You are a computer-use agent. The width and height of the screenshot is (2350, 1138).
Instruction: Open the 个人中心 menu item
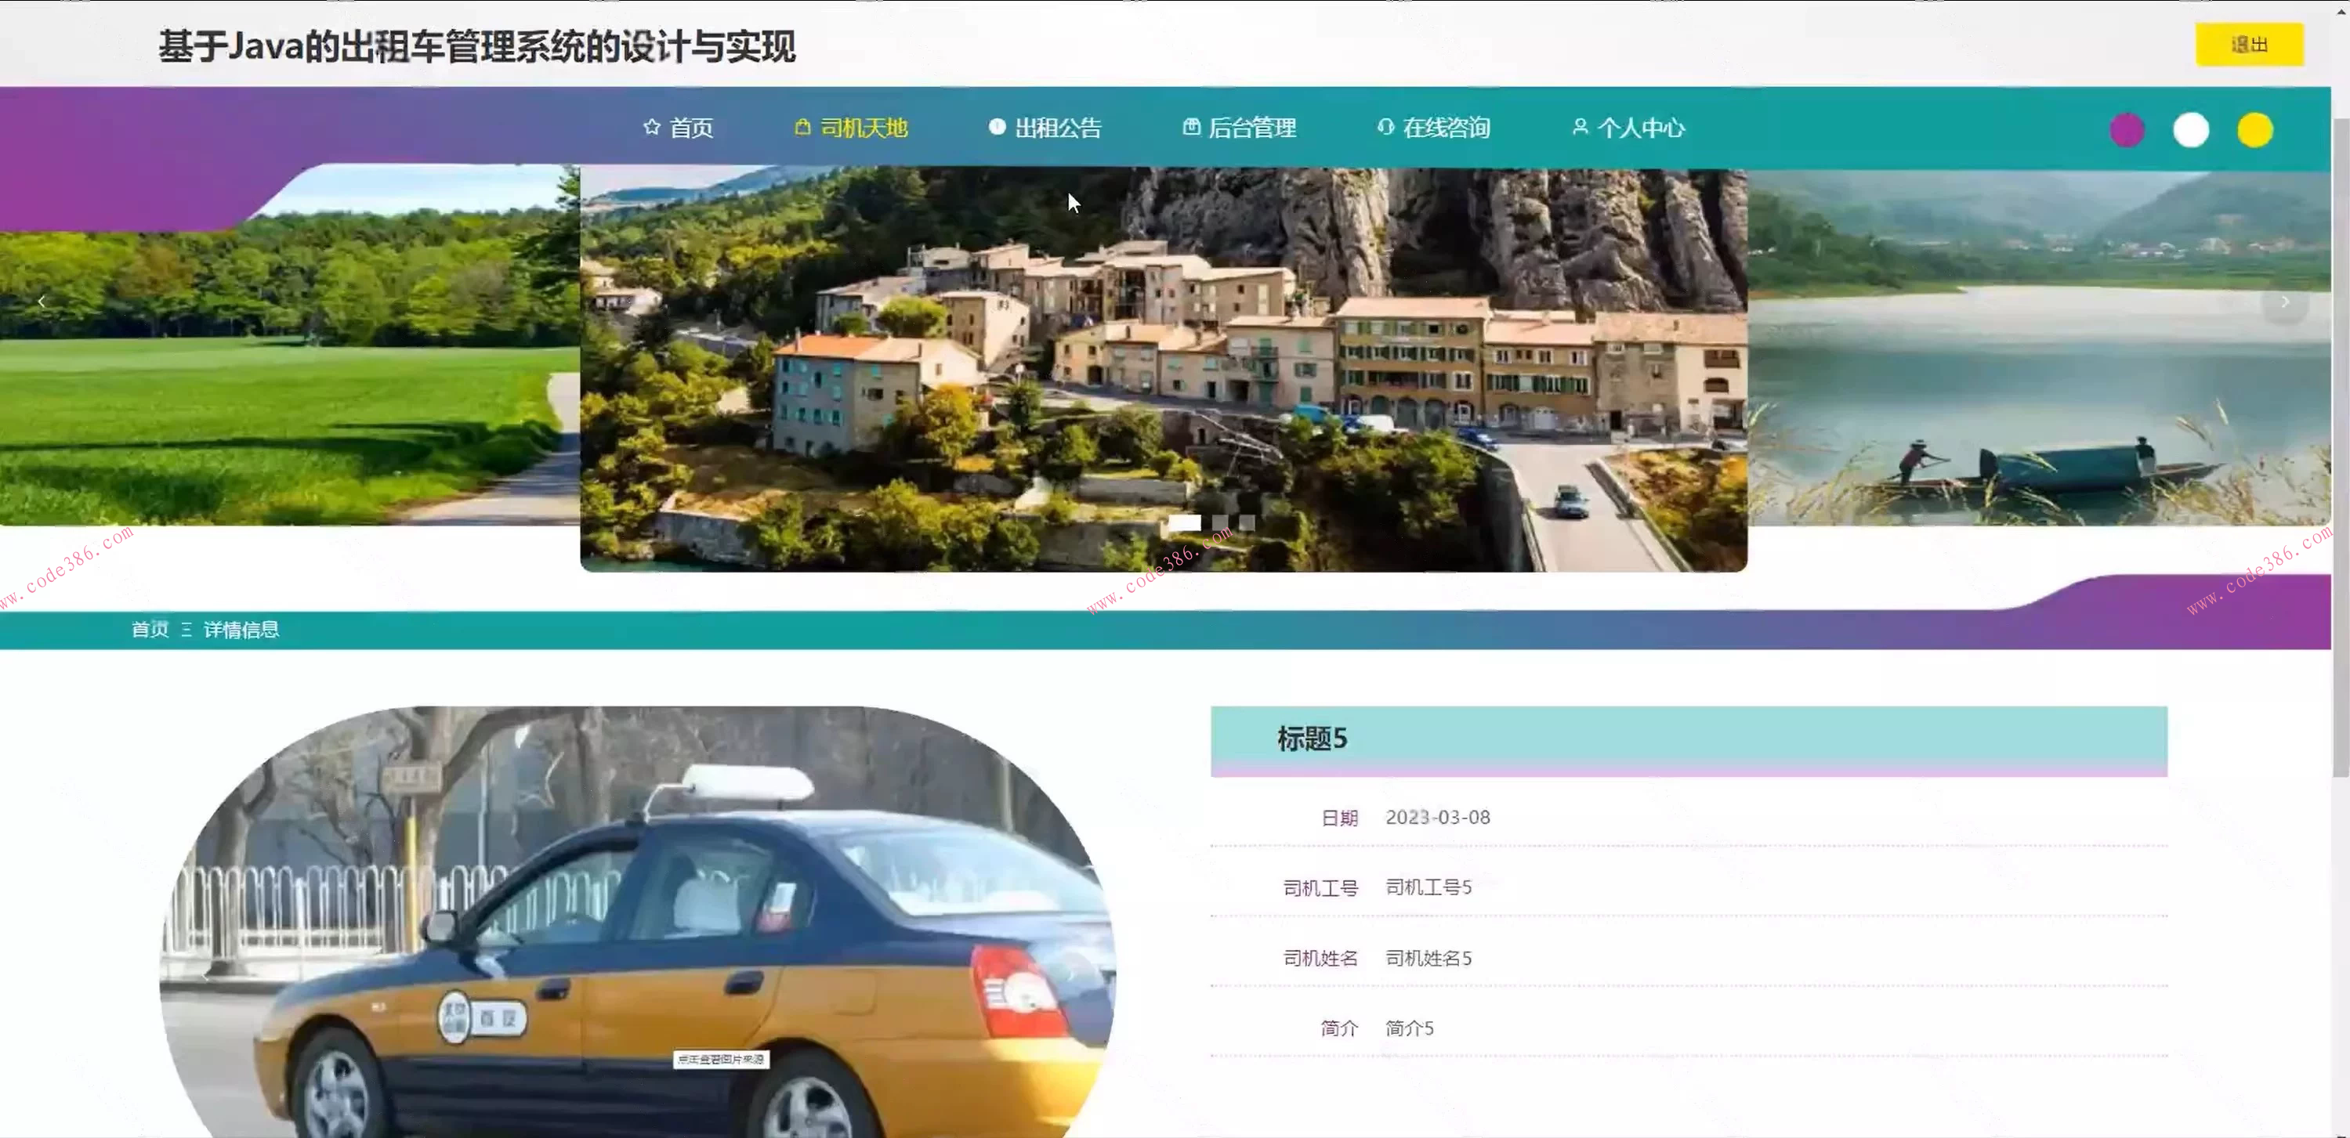(x=1640, y=128)
